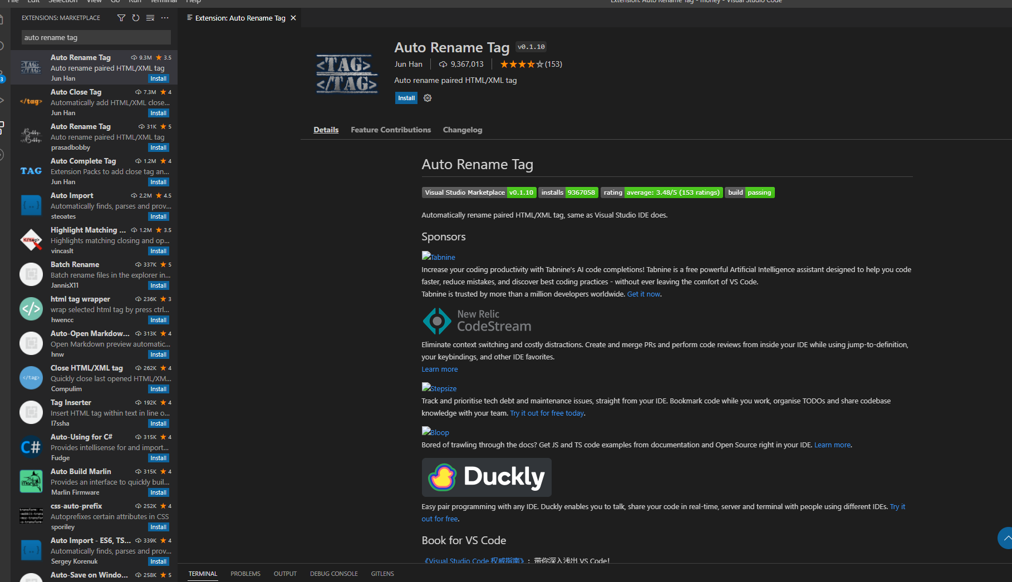Install Auto Build Marlin extension
Image resolution: width=1012 pixels, height=582 pixels.
click(159, 492)
